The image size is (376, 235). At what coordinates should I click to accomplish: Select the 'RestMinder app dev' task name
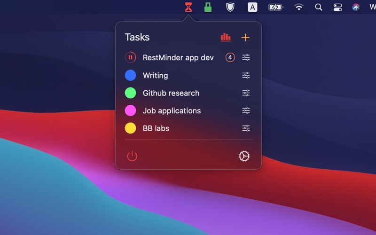pos(178,57)
